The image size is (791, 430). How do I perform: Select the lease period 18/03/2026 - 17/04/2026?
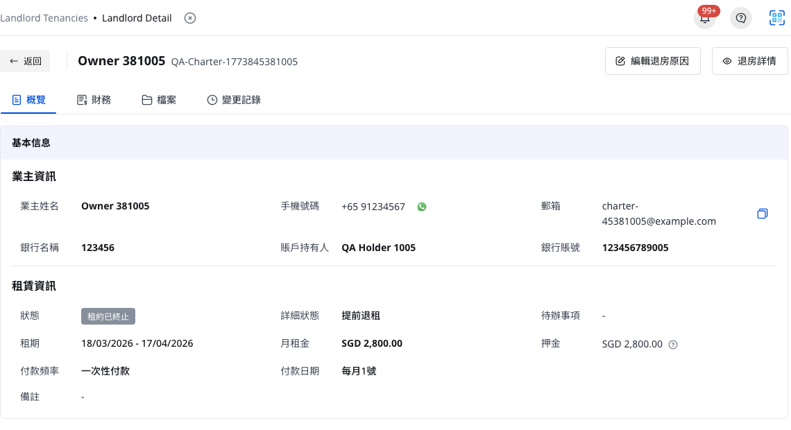(x=137, y=343)
